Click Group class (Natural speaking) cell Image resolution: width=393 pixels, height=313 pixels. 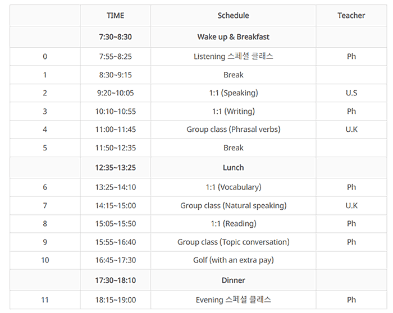(233, 205)
